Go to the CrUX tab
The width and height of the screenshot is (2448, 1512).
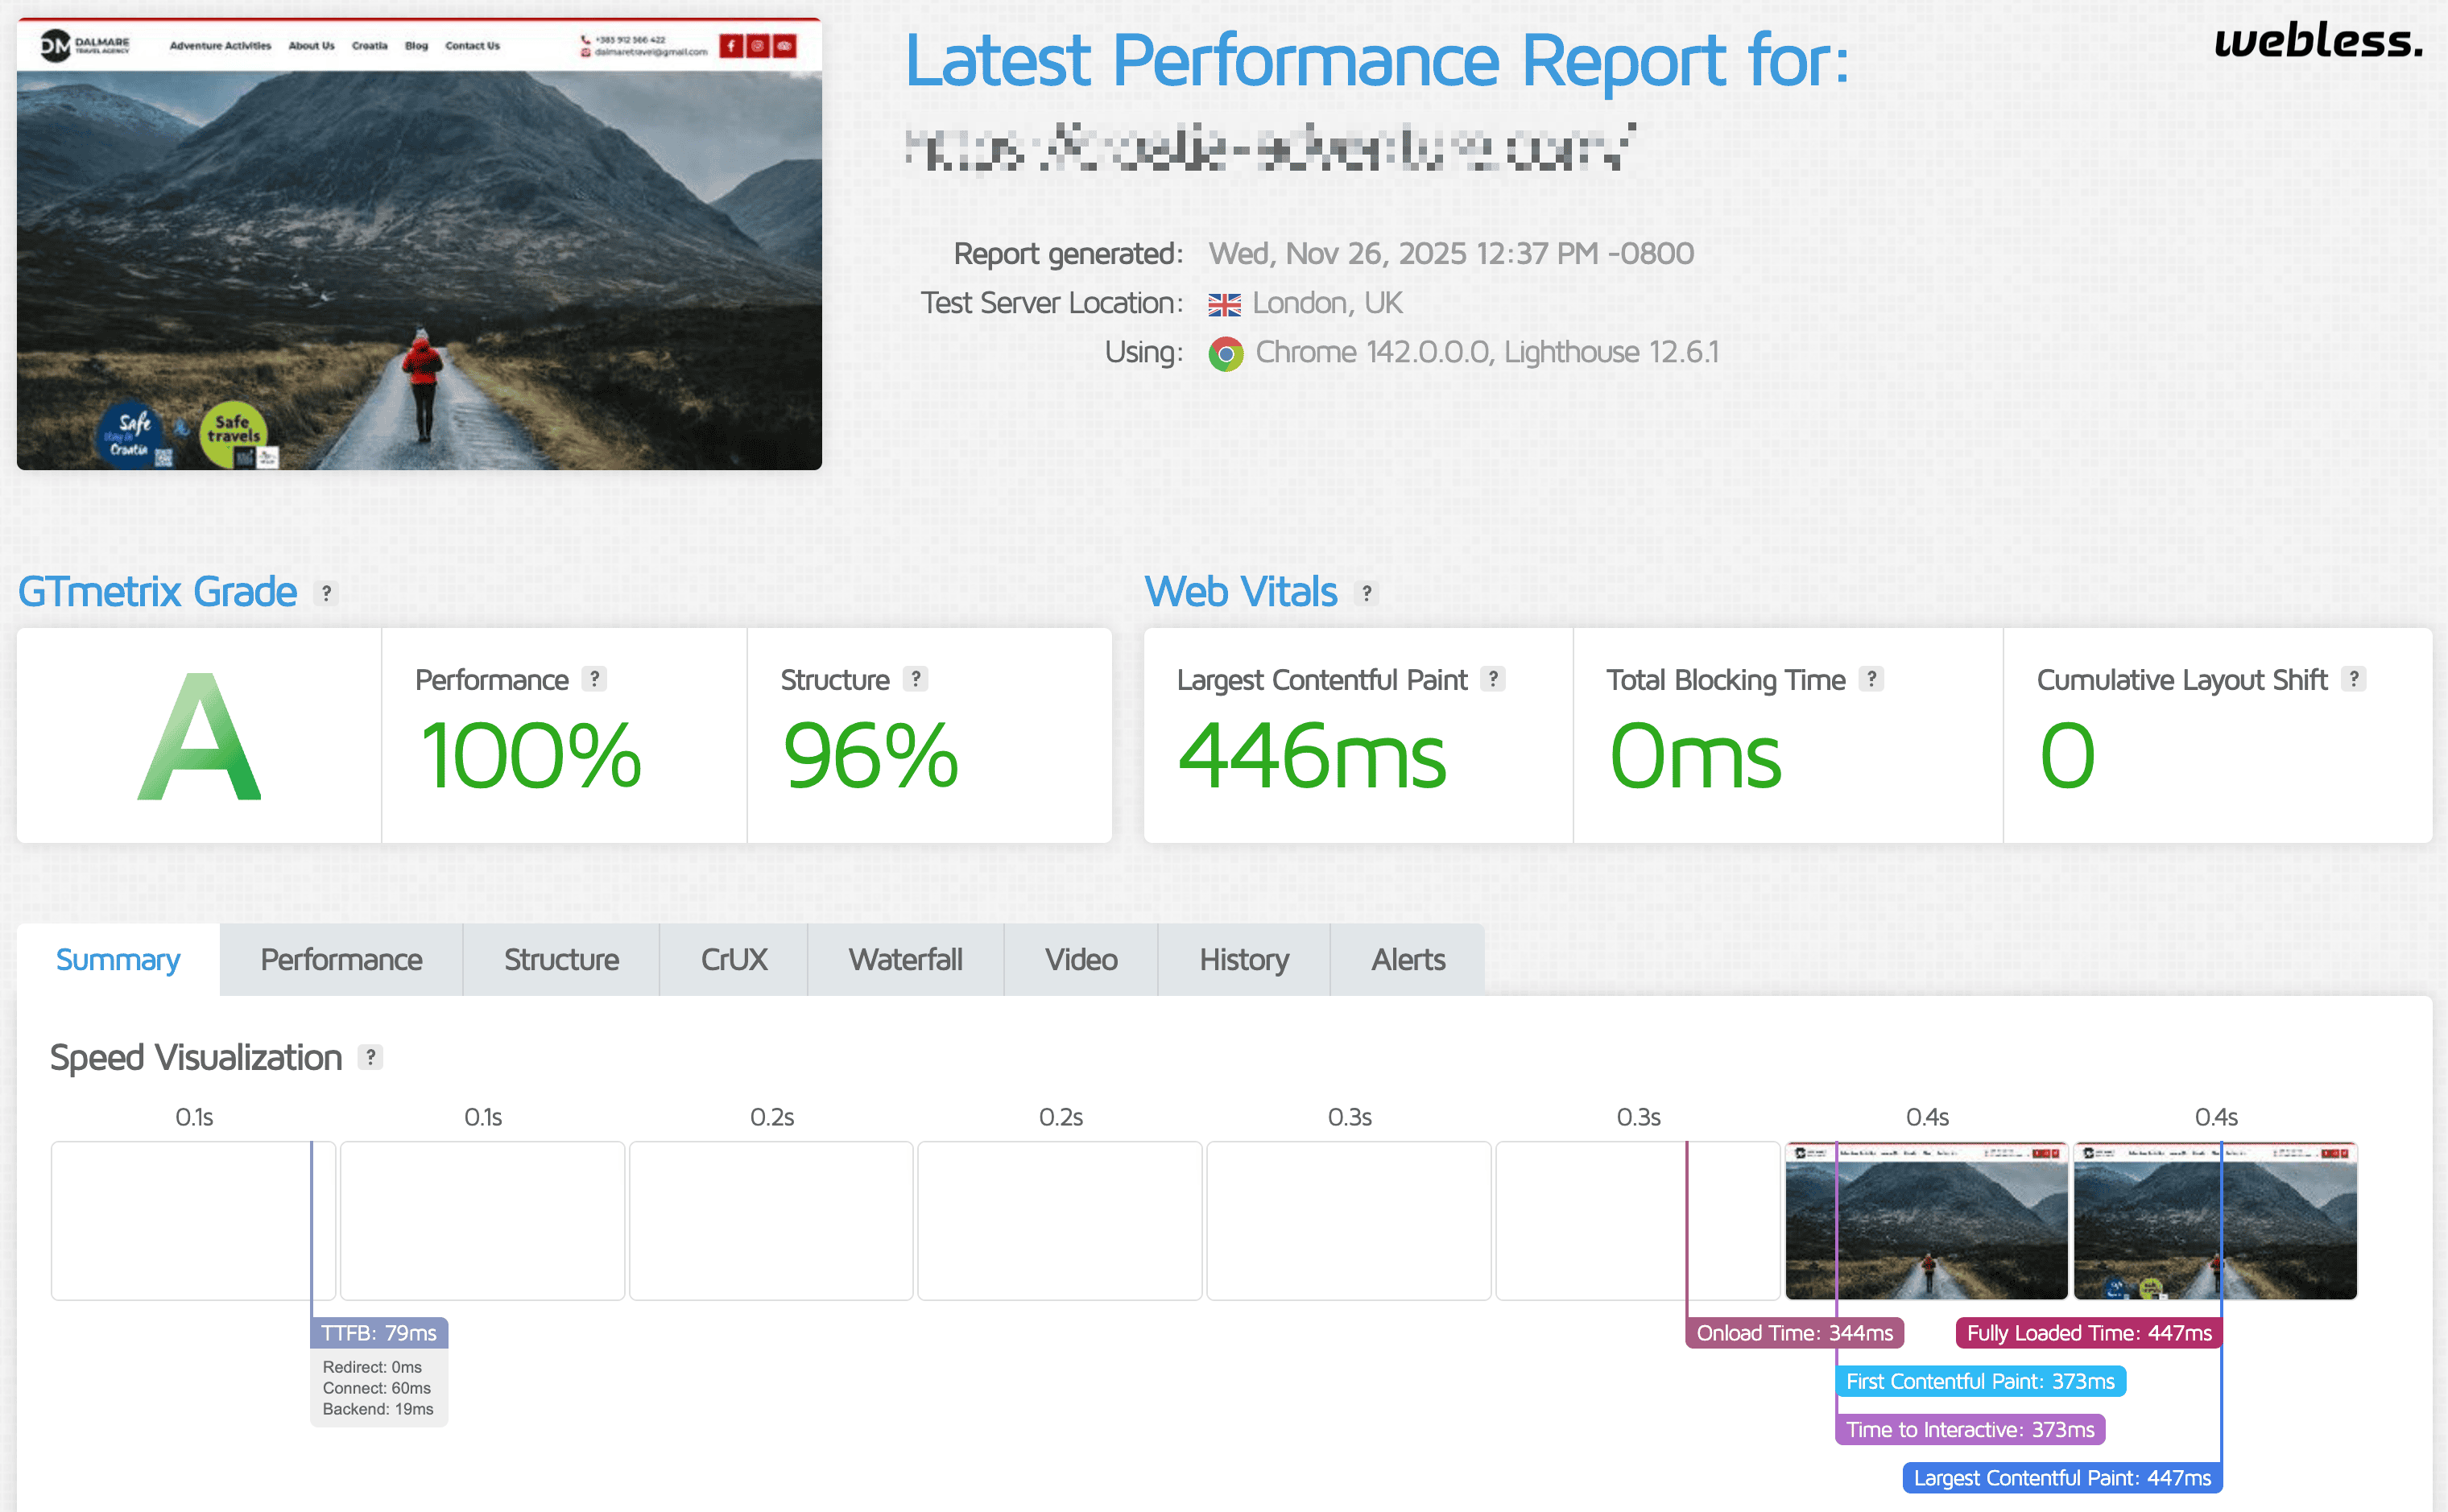pyautogui.click(x=733, y=960)
